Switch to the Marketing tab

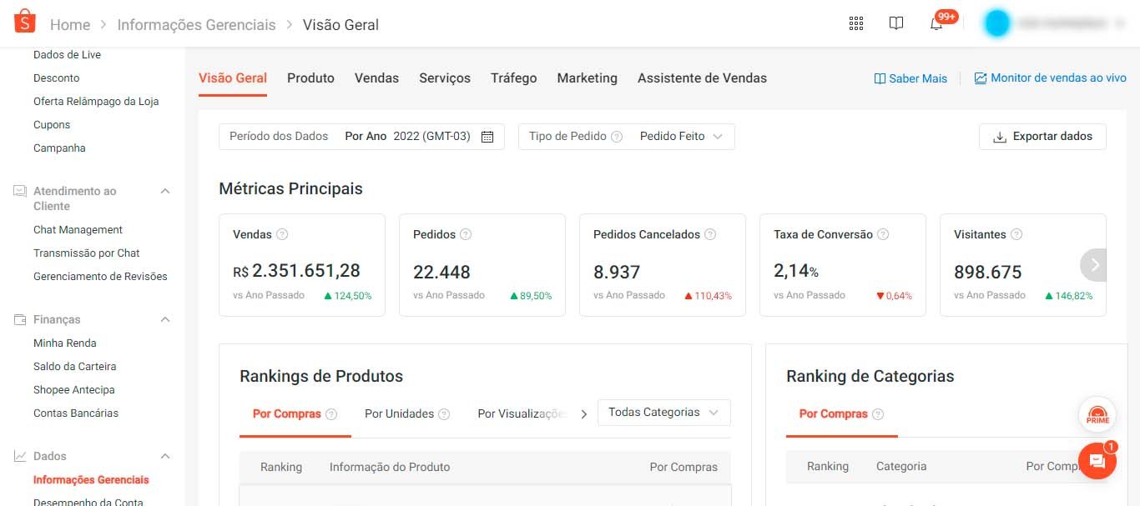[x=587, y=78]
